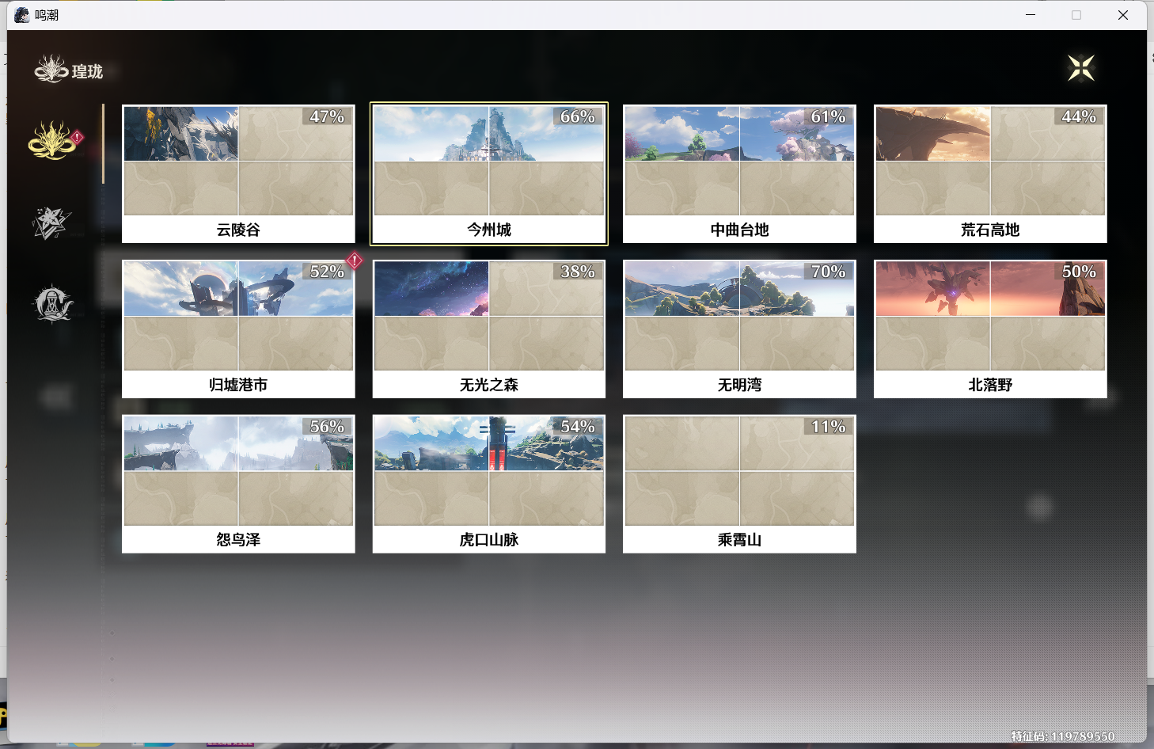Screen dimensions: 1154x749
Task: Click the red alert badge on 归墟港市 card
Action: pyautogui.click(x=355, y=260)
